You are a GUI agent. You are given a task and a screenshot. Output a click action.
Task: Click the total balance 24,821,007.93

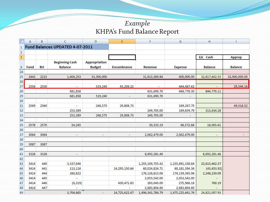click(211, 193)
